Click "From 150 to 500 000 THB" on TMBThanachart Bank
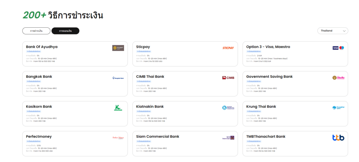 pyautogui.click(x=264, y=151)
